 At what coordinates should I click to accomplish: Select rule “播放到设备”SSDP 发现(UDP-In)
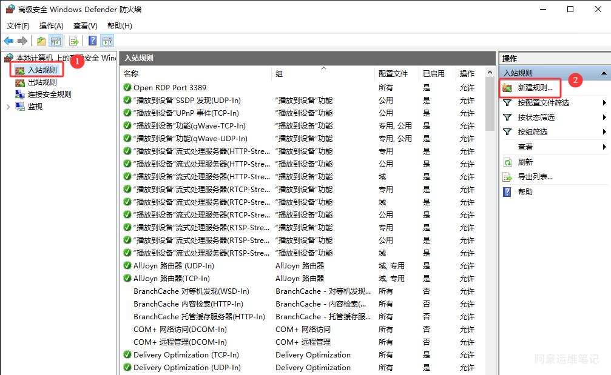[x=187, y=101]
